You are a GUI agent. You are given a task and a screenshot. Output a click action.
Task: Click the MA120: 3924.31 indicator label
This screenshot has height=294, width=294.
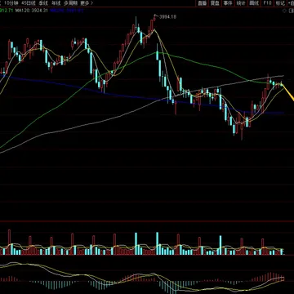(x=32, y=11)
